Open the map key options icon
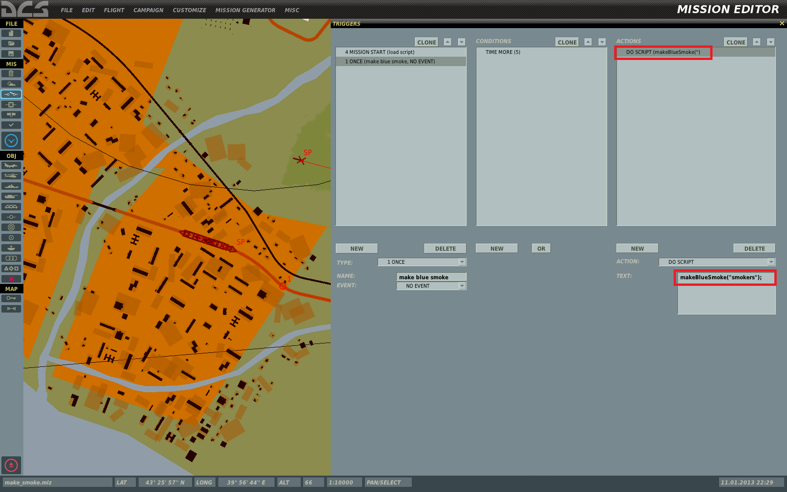787x492 pixels. 11,298
